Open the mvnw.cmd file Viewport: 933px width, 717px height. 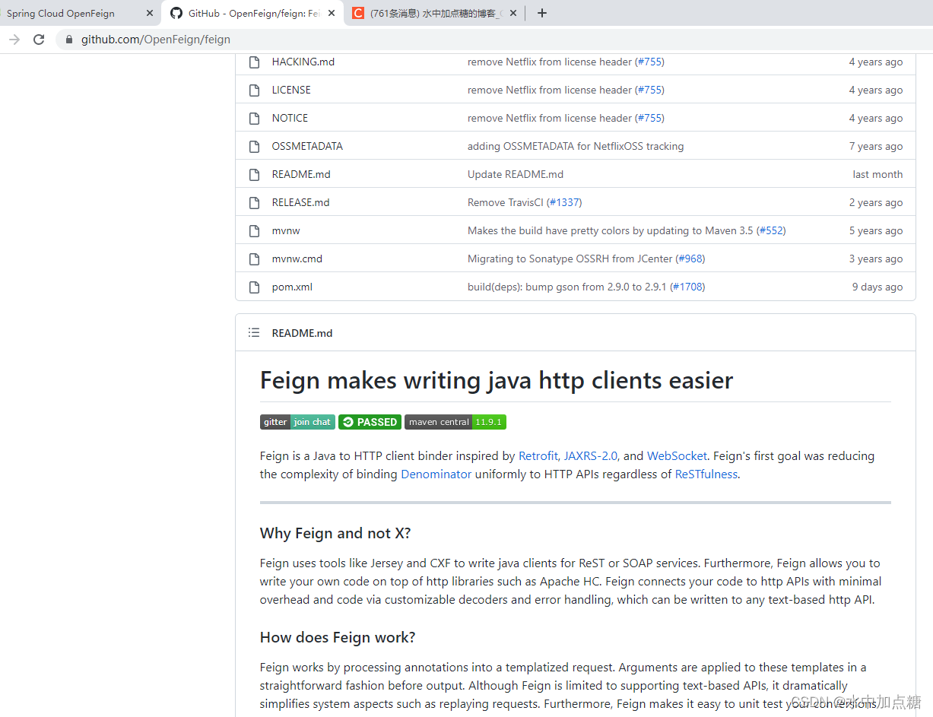(297, 259)
